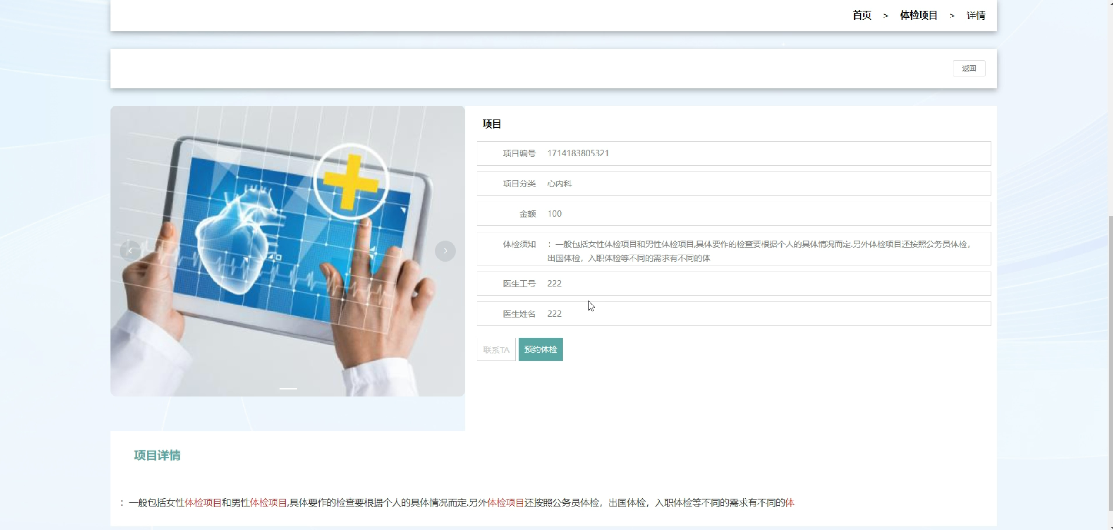Click the carousel previous arrow
Image resolution: width=1113 pixels, height=530 pixels.
click(130, 251)
